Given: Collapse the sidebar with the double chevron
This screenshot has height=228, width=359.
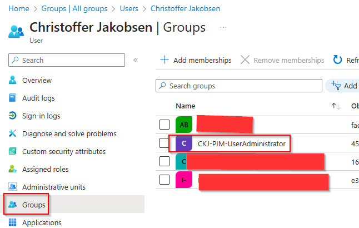Looking at the screenshot, I should 136,60.
